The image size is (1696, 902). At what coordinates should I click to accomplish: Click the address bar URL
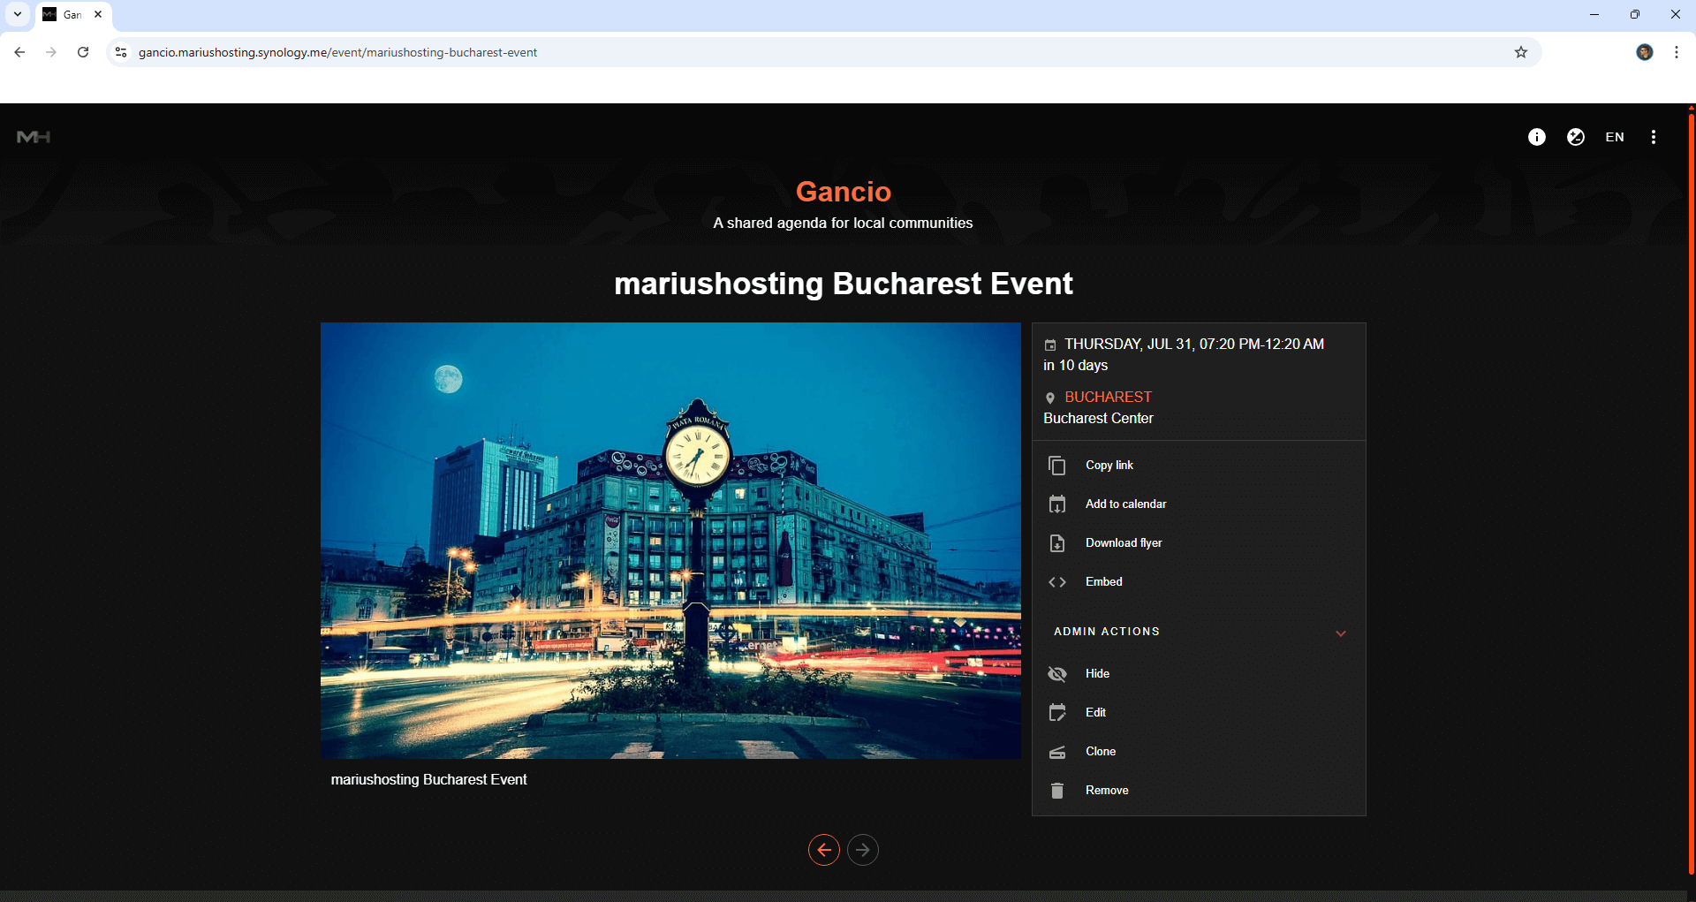(x=337, y=52)
